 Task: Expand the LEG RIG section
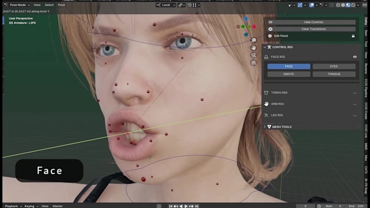(x=355, y=116)
